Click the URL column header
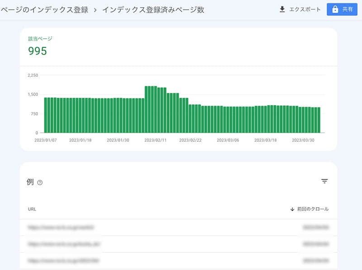Image resolution: width=362 pixels, height=270 pixels. [32, 209]
